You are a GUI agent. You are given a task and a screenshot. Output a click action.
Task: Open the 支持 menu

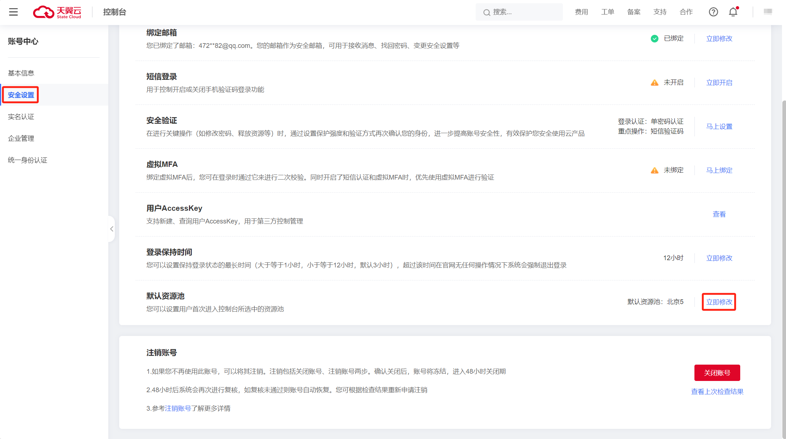[x=660, y=12]
